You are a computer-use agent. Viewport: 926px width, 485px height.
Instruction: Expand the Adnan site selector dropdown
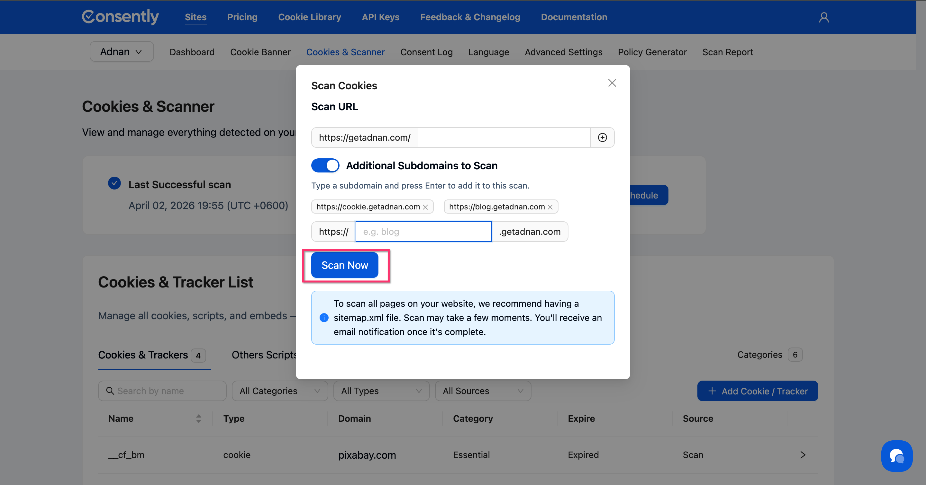(122, 52)
